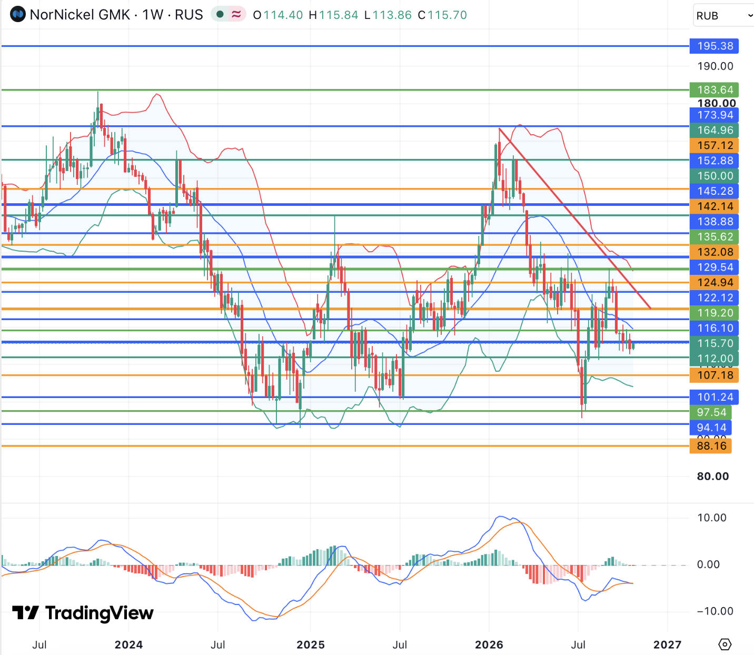Click the blue 129.54 price label
This screenshot has height=655, width=754.
[715, 267]
